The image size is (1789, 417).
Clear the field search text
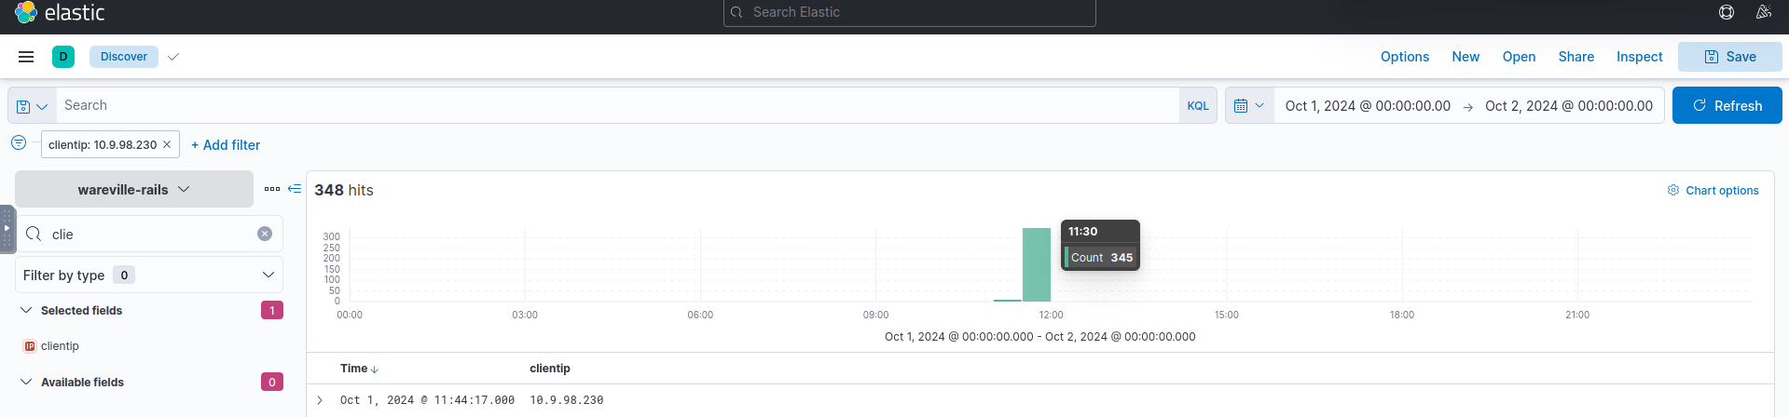coord(265,234)
